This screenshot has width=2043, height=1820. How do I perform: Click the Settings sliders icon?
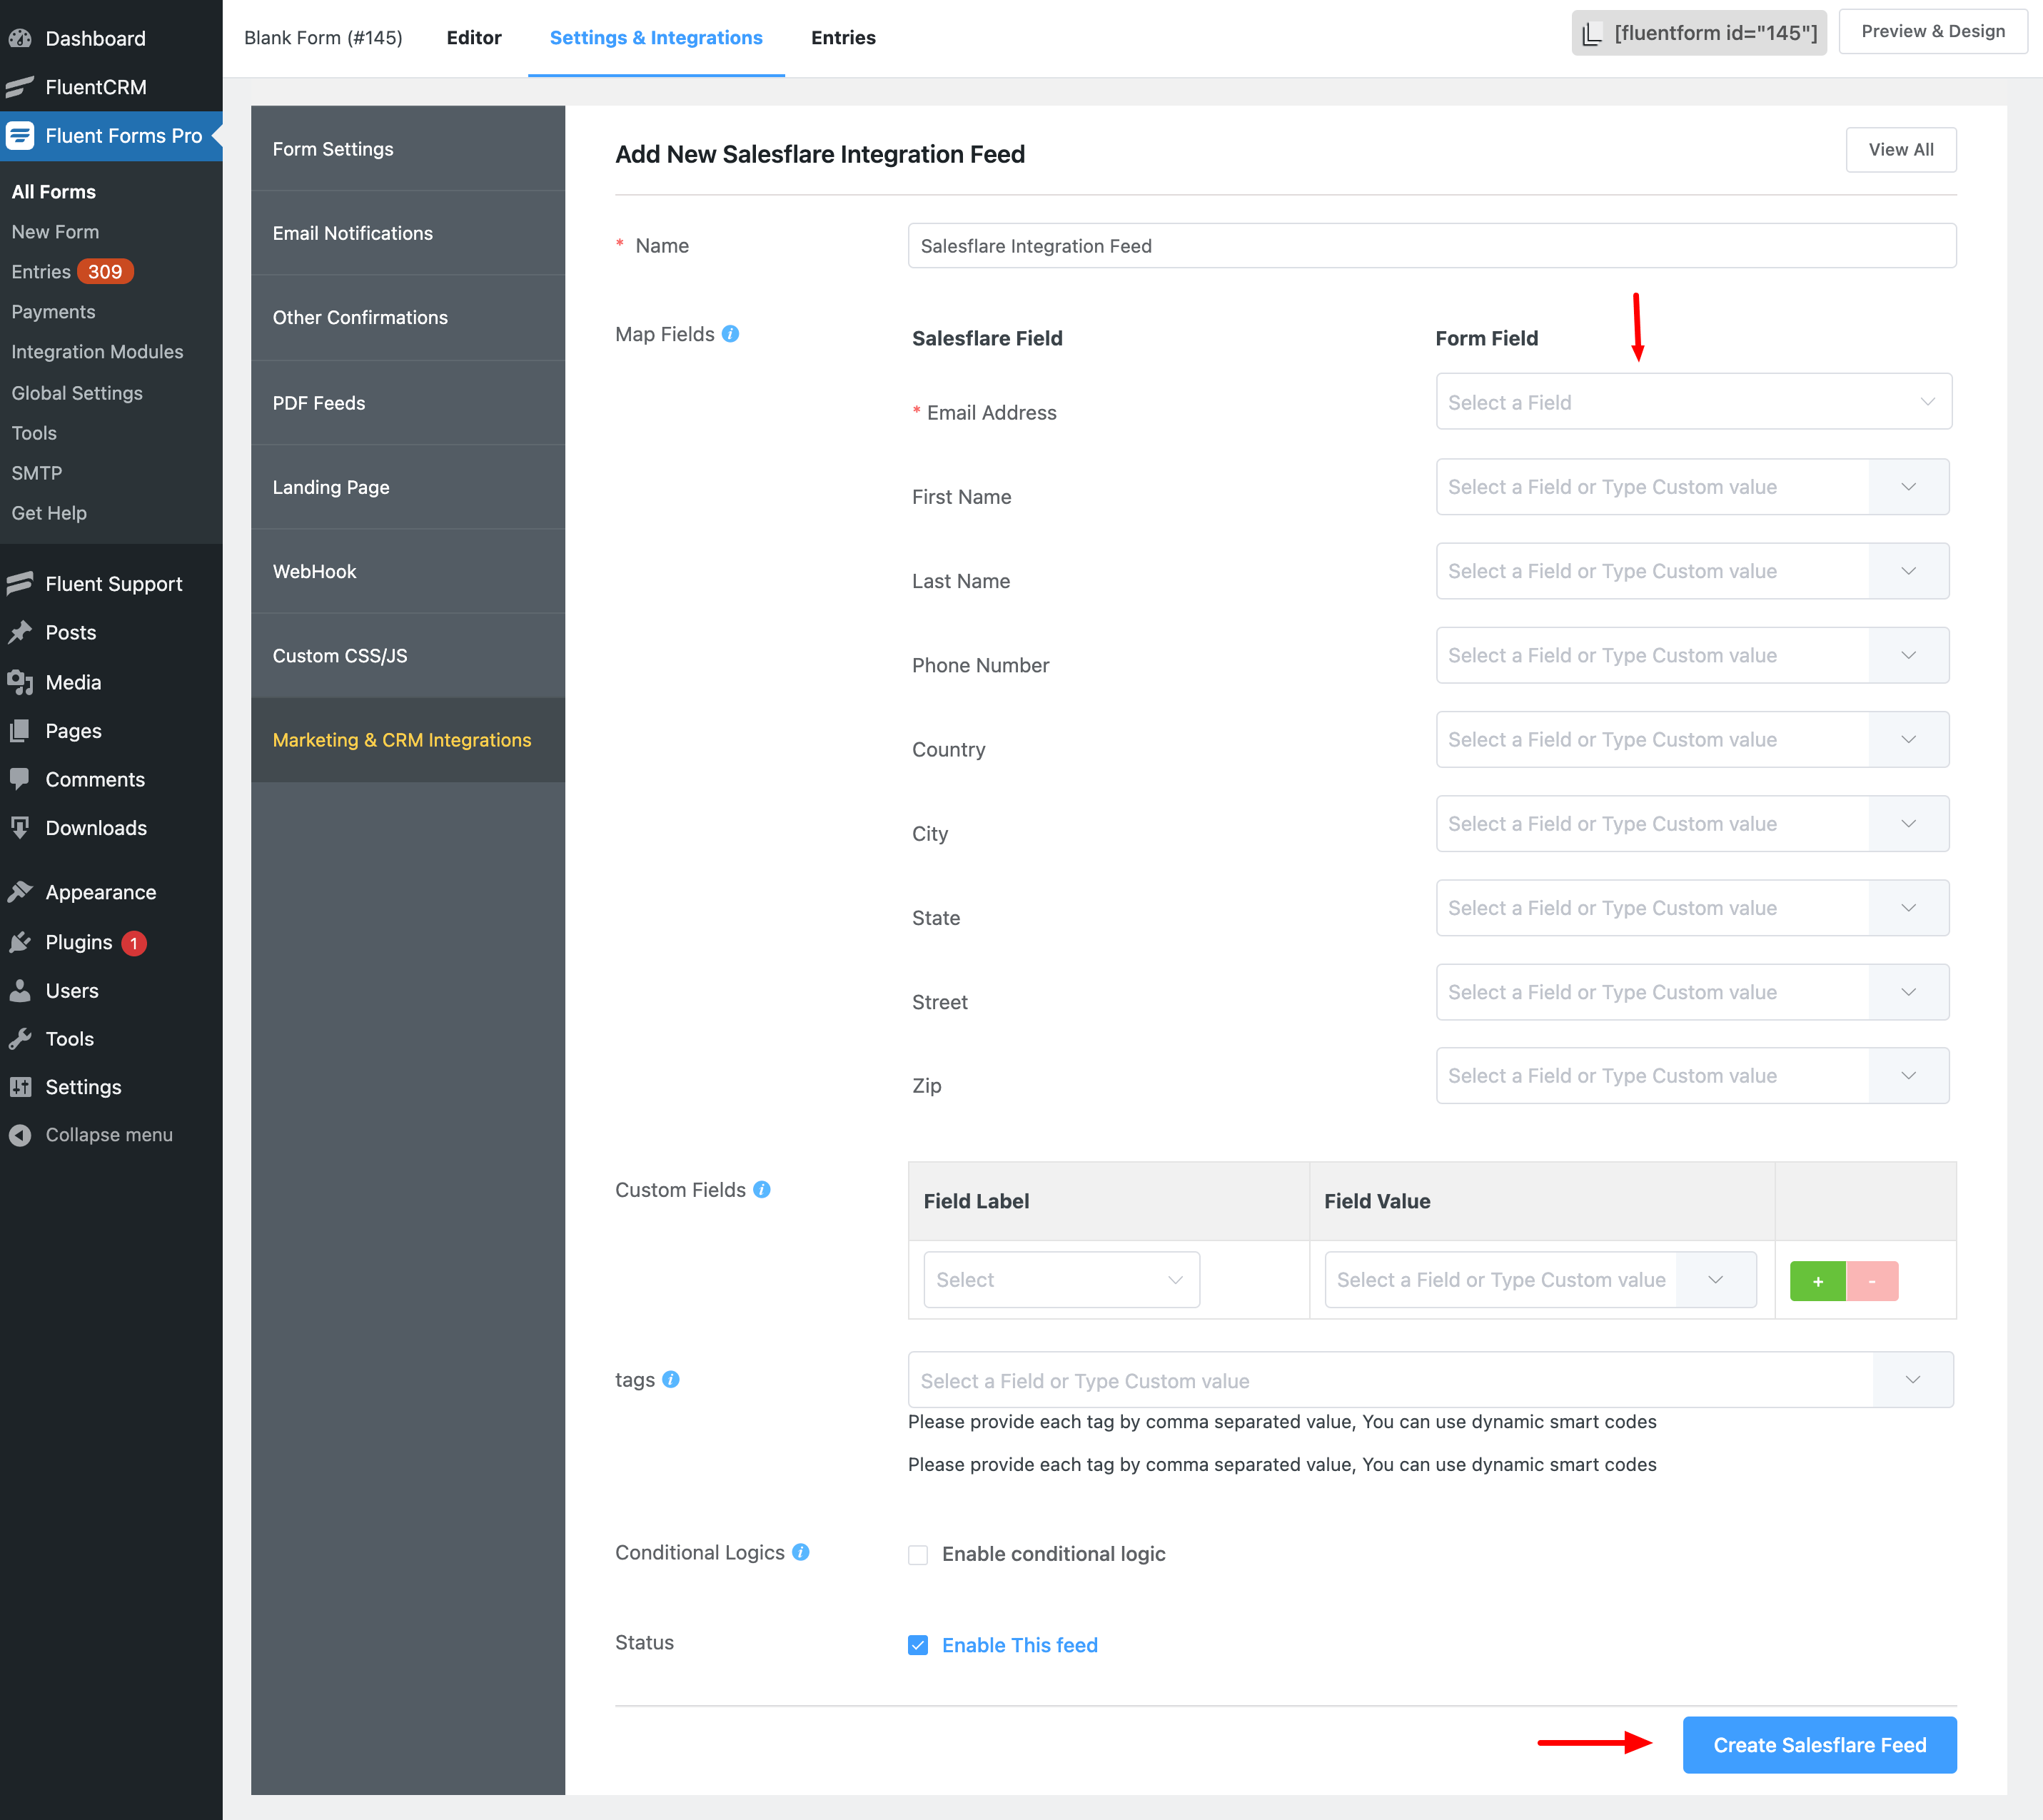click(20, 1087)
